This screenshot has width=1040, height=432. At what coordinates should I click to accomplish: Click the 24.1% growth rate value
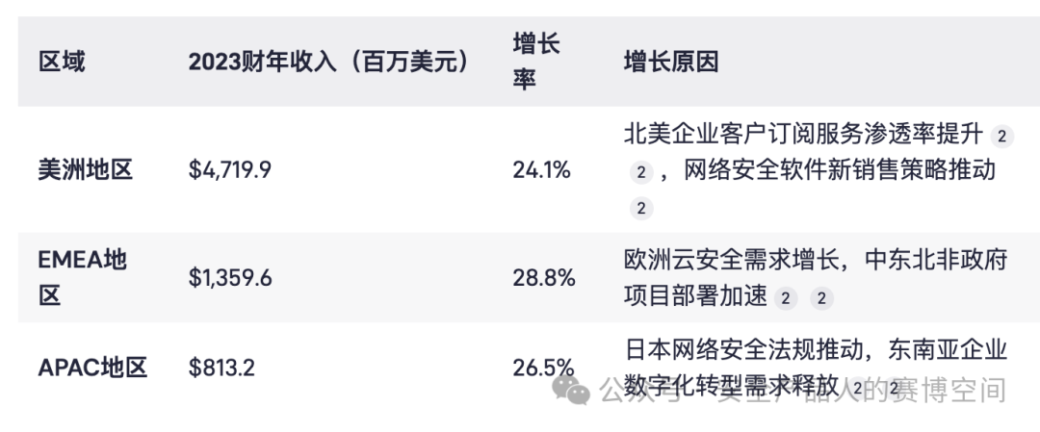pyautogui.click(x=542, y=170)
